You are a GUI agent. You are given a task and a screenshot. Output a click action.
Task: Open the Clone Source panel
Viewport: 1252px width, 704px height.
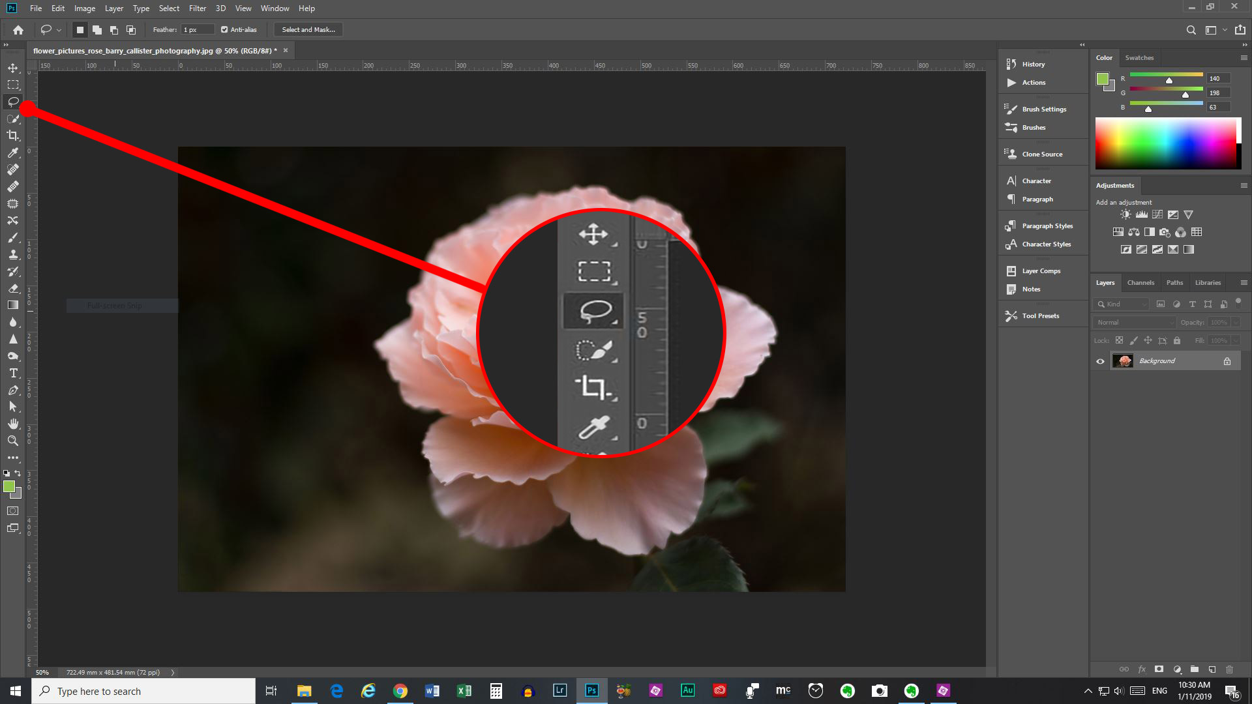(x=1041, y=154)
